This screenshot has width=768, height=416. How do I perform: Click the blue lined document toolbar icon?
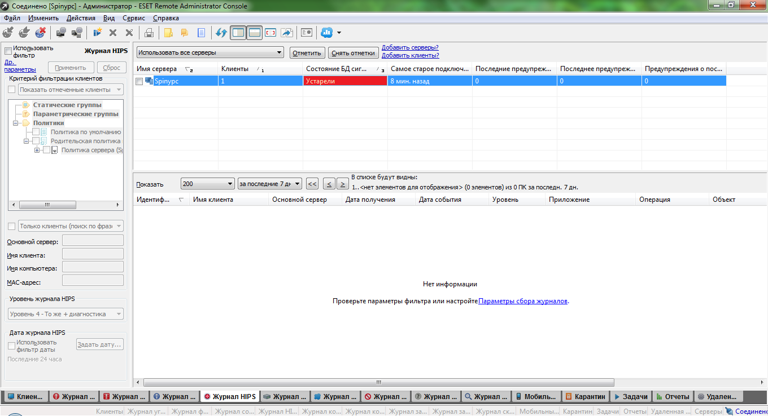coord(200,33)
